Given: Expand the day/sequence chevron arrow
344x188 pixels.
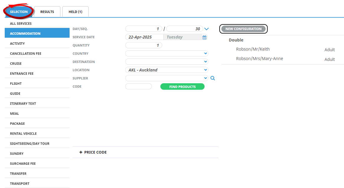Looking at the screenshot, I should coord(206,29).
